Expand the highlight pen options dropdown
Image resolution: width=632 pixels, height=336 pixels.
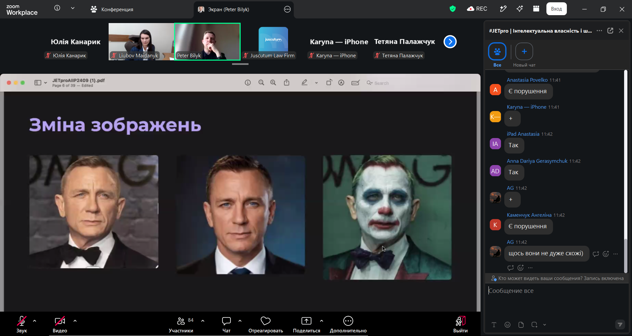[x=316, y=83]
